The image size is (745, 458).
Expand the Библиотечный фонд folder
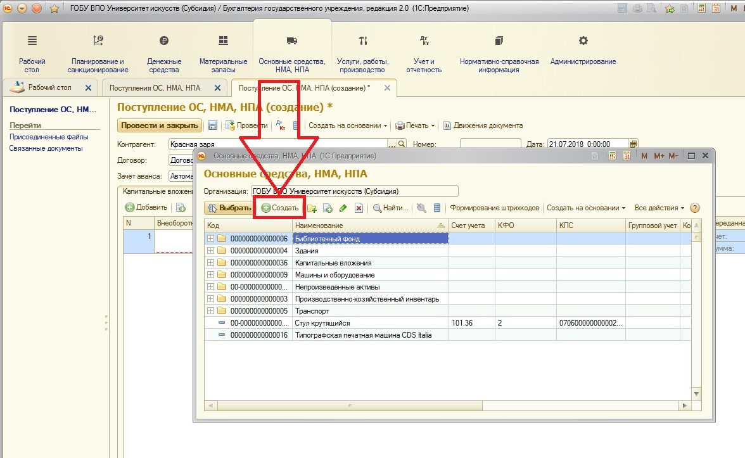(x=210, y=239)
